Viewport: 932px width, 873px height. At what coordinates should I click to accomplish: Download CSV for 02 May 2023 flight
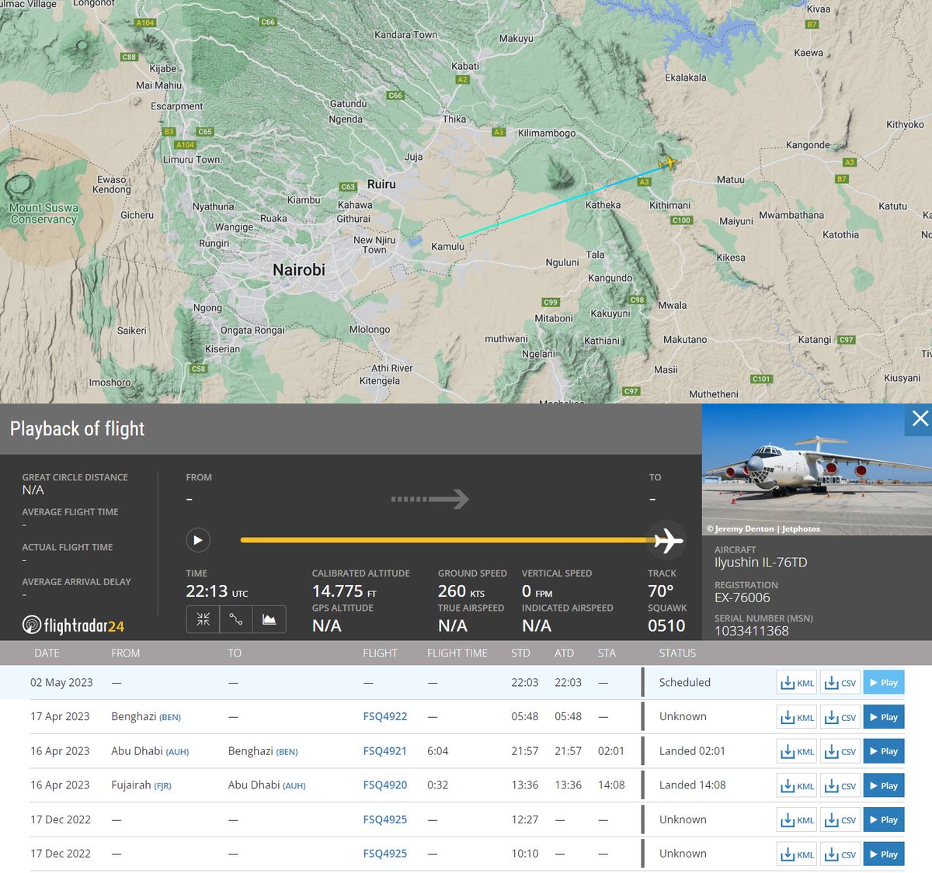click(x=840, y=683)
